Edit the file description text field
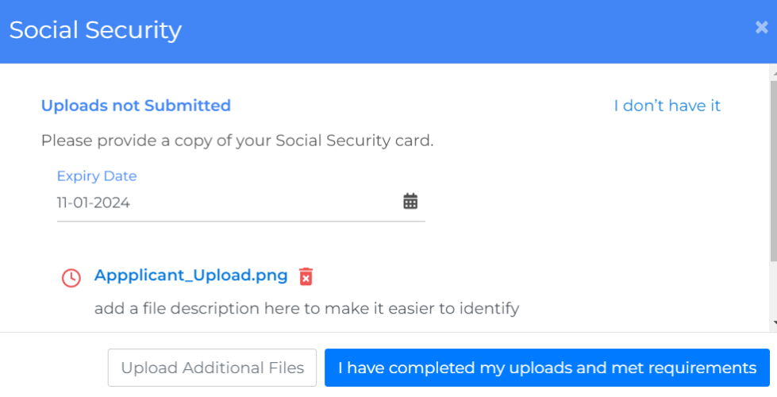Viewport: 777px width, 397px height. click(306, 308)
